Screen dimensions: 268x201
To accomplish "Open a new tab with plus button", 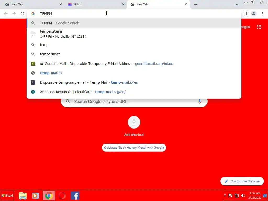I will click(x=196, y=4).
